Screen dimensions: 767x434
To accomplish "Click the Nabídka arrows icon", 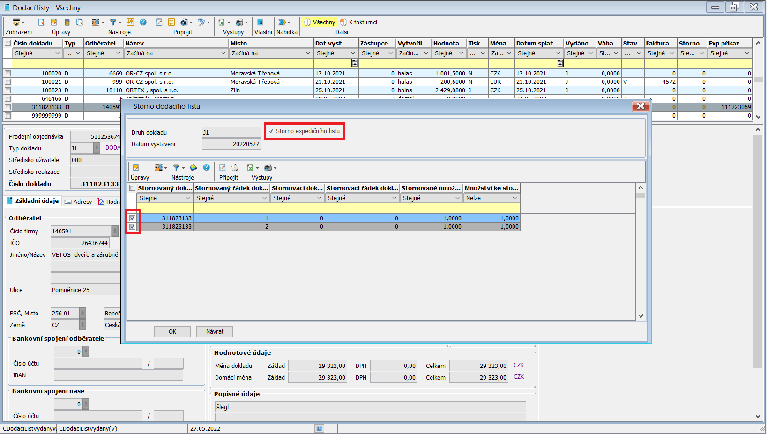I will (282, 22).
